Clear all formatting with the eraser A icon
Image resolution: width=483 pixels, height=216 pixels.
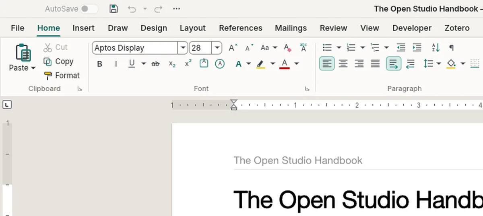tap(287, 48)
